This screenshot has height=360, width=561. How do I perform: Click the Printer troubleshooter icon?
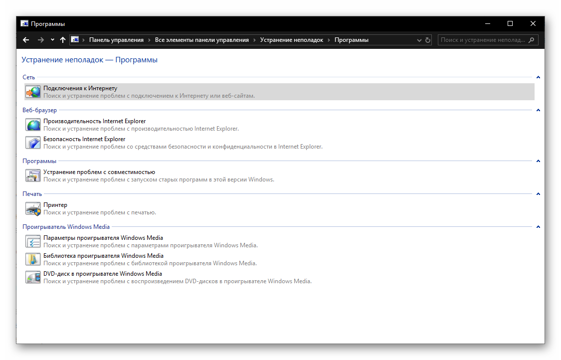(x=33, y=208)
